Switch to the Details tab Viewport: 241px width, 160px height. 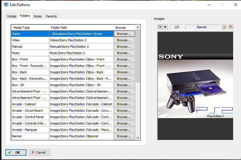click(12, 16)
